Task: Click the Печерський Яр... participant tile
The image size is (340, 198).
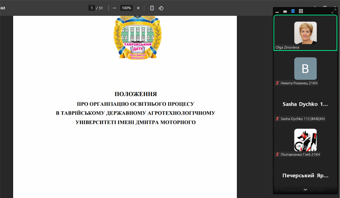Action: [305, 175]
